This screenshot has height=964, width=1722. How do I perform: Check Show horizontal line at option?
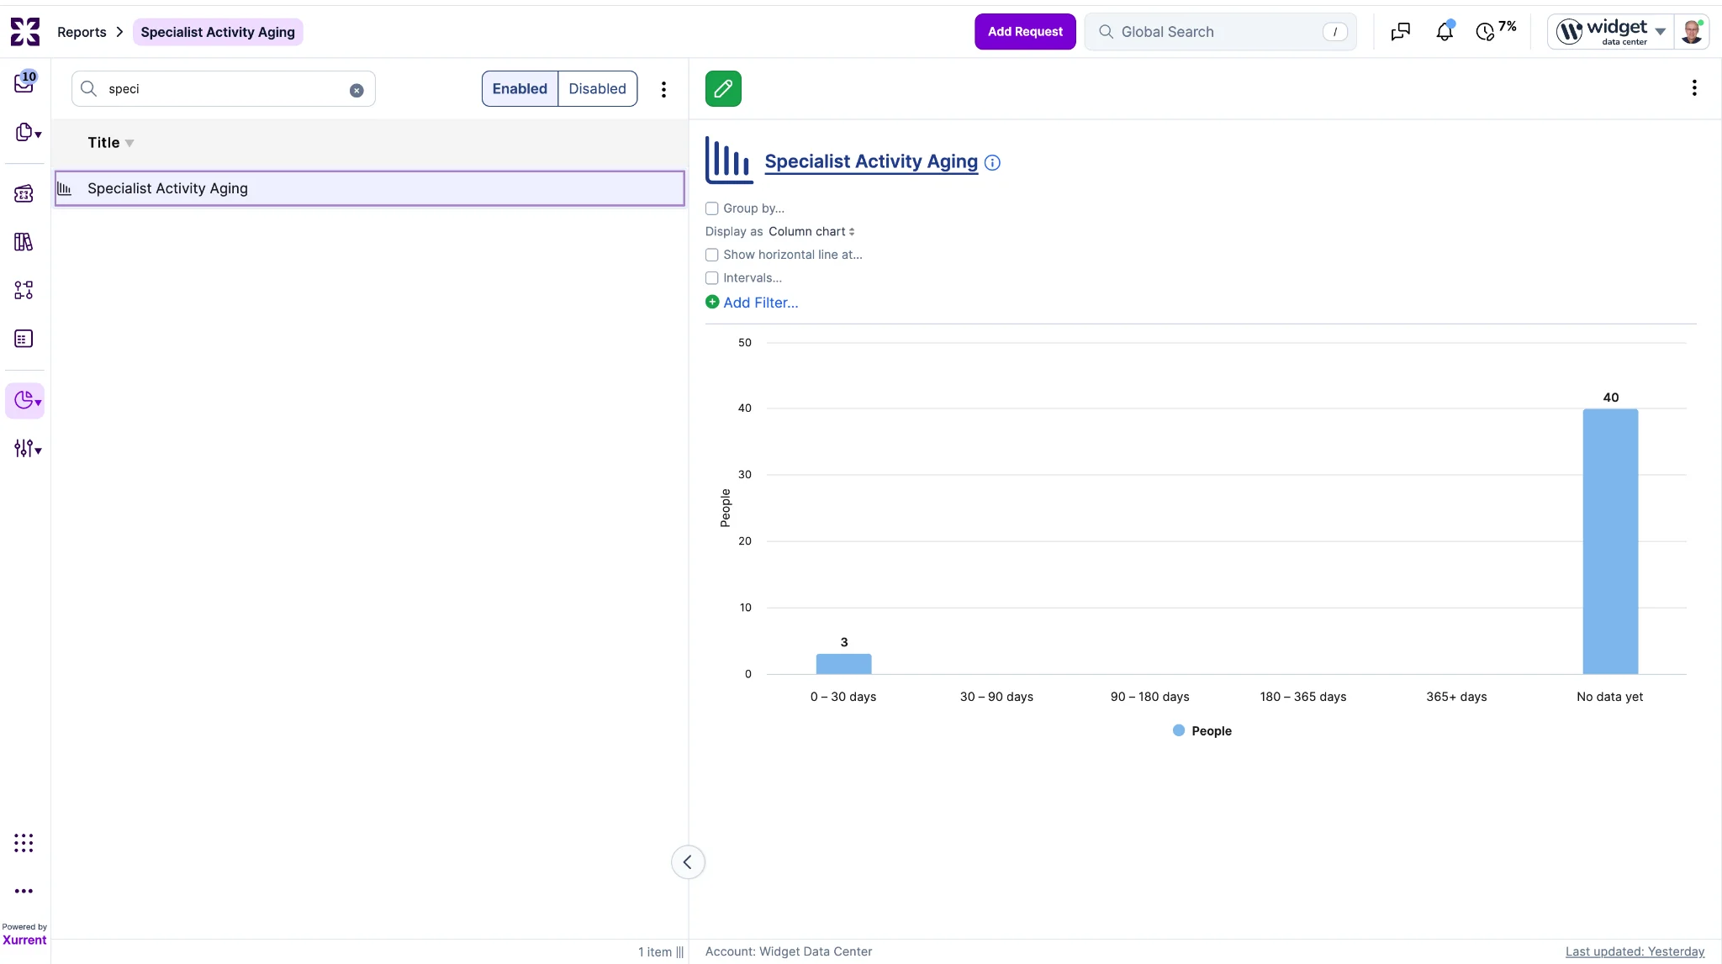(712, 255)
